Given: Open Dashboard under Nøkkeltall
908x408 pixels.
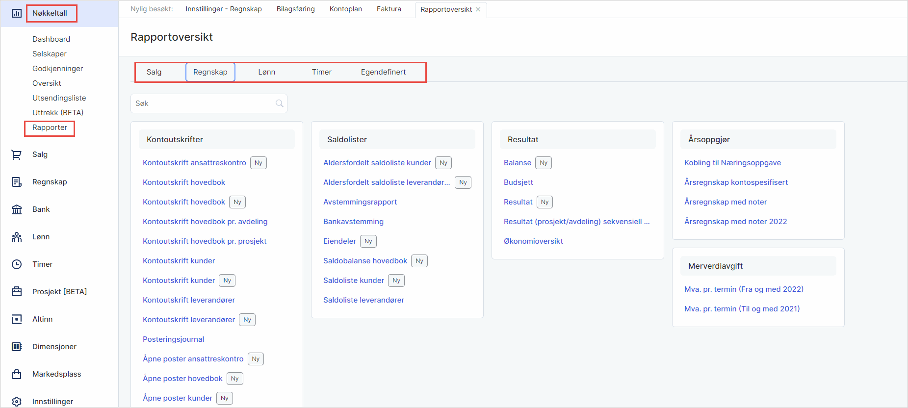Looking at the screenshot, I should [x=51, y=39].
